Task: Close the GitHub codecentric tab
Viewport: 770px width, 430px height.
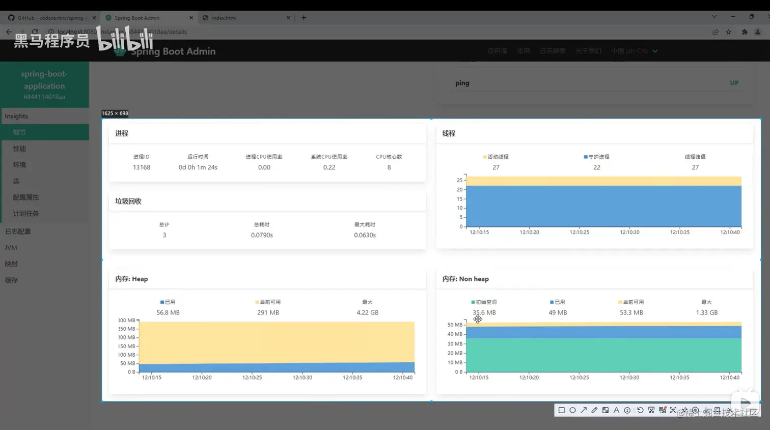Action: pyautogui.click(x=94, y=18)
